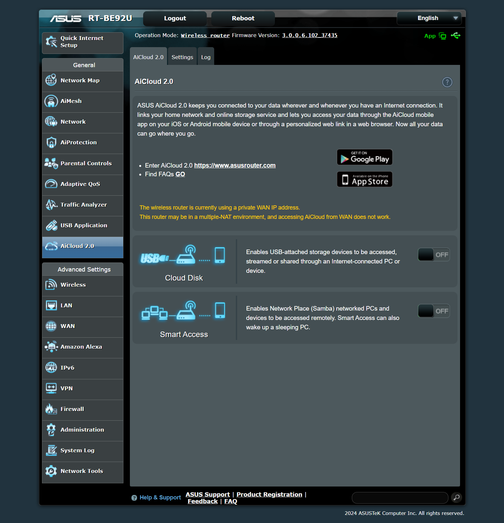Image resolution: width=504 pixels, height=523 pixels.
Task: Open the WAN globe icon
Action: (51, 326)
